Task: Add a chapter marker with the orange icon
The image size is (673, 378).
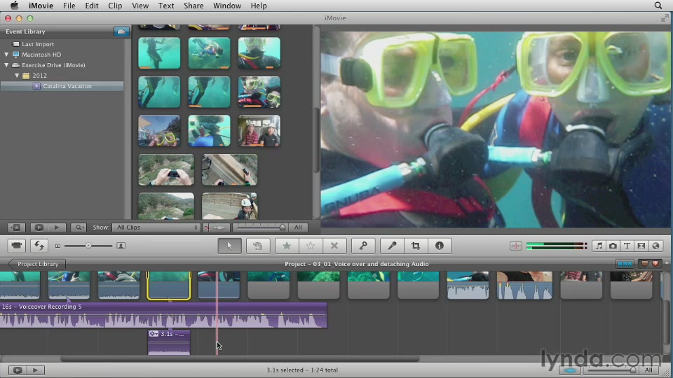Action: pos(655,264)
